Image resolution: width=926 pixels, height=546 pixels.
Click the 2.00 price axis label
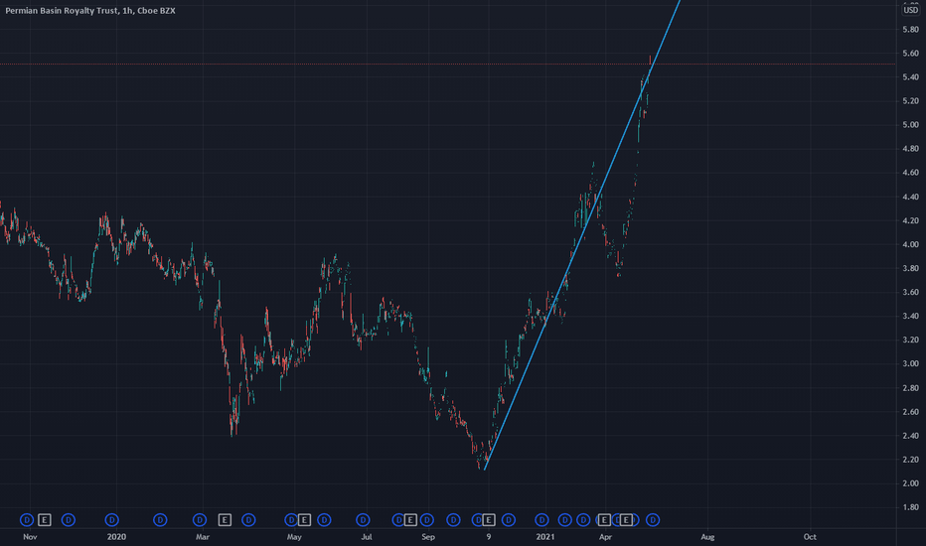click(x=910, y=483)
